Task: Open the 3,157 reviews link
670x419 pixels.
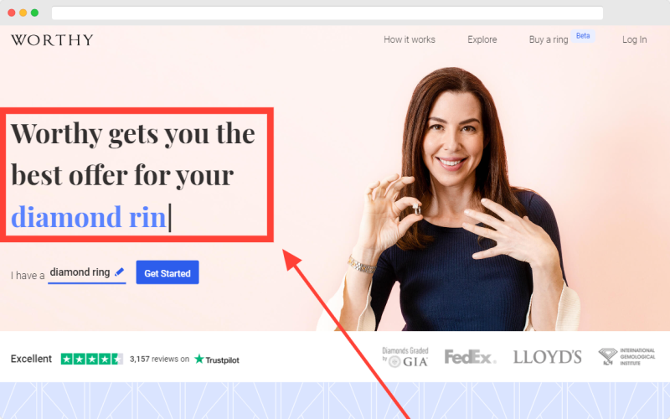Action: 159,360
